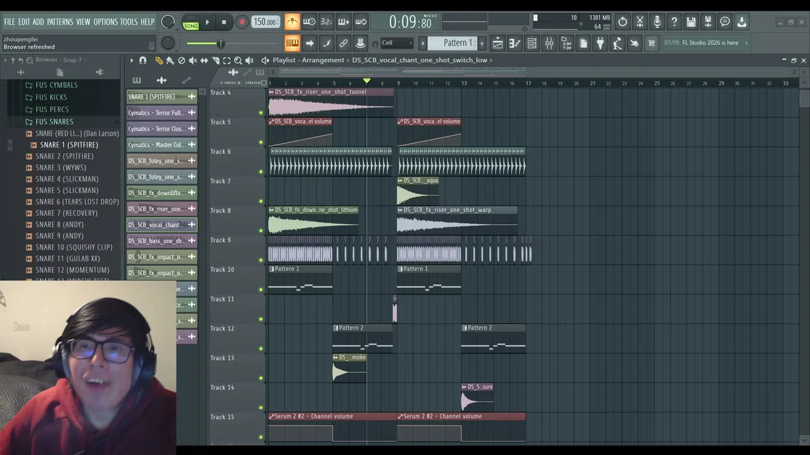Select DS_SCB_bass_one_sh clip in picker
This screenshot has width=810, height=455.
(162, 241)
